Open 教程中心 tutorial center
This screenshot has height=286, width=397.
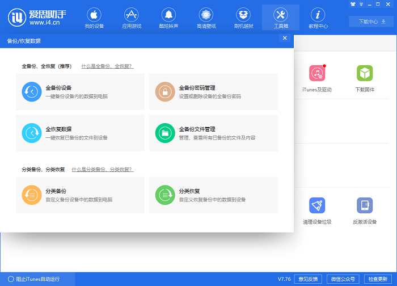click(318, 18)
